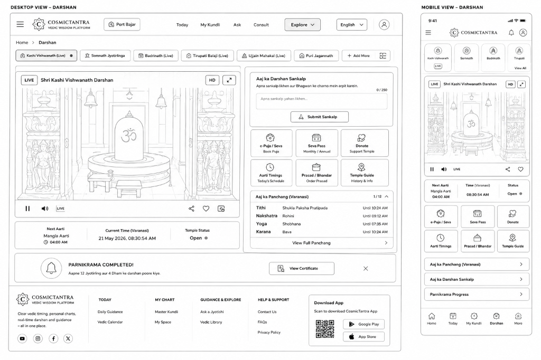Toggle desktop temple grid layout icon

click(383, 55)
